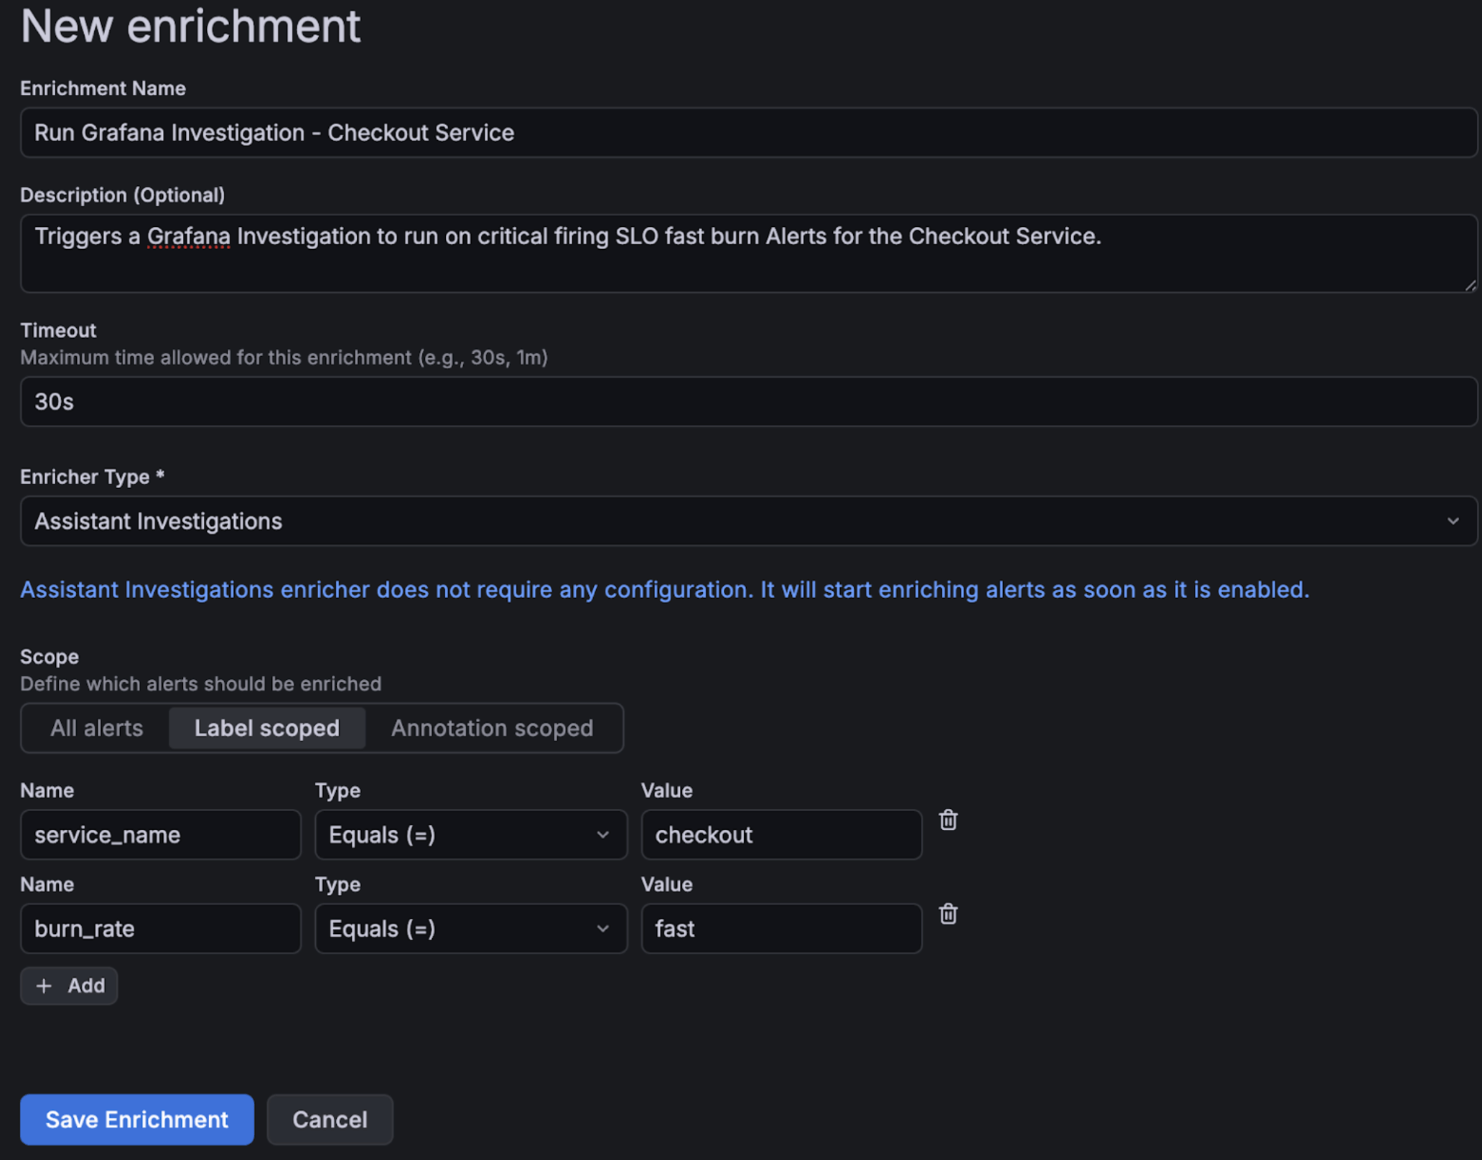Select the Annotation scoped tab
1482x1160 pixels.
[x=492, y=728]
